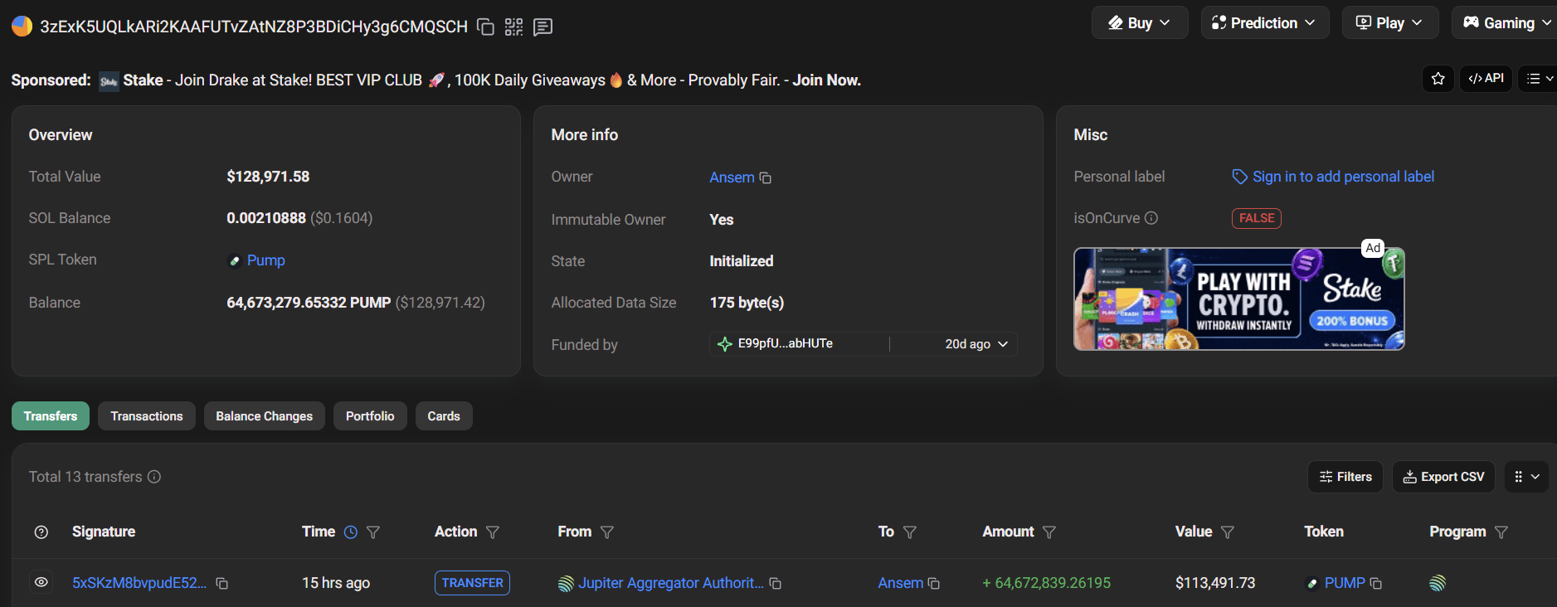The image size is (1557, 607).
Task: View details eye icon for 5xSKzM8bvpudE52 row
Action: point(41,583)
